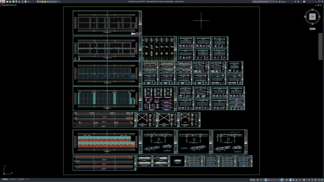This screenshot has height=182, width=324.
Task: Click the Sign In button
Action: 282,2
